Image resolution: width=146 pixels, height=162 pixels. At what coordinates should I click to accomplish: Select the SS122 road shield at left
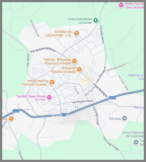coord(16,111)
